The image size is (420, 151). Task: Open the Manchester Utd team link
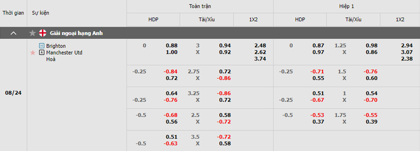64,52
